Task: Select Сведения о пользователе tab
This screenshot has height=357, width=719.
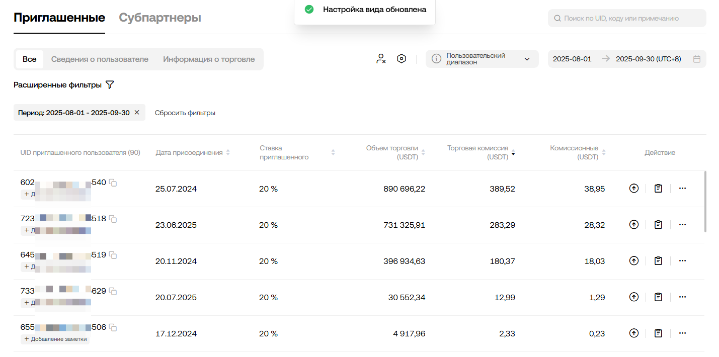Action: pos(100,59)
